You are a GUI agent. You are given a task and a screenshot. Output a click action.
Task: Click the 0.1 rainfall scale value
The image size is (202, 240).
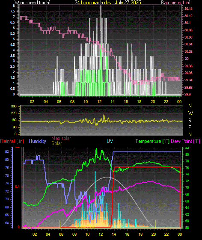tap(17, 187)
